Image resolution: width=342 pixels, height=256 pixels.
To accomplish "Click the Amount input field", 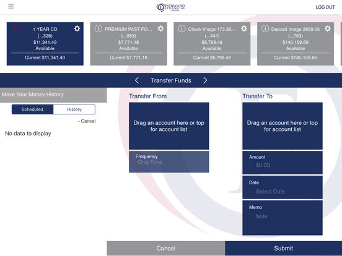I will pyautogui.click(x=283, y=163).
